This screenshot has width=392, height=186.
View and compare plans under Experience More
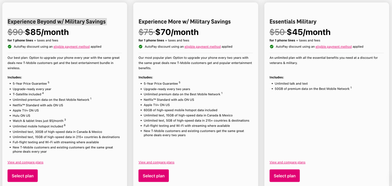coord(156,162)
